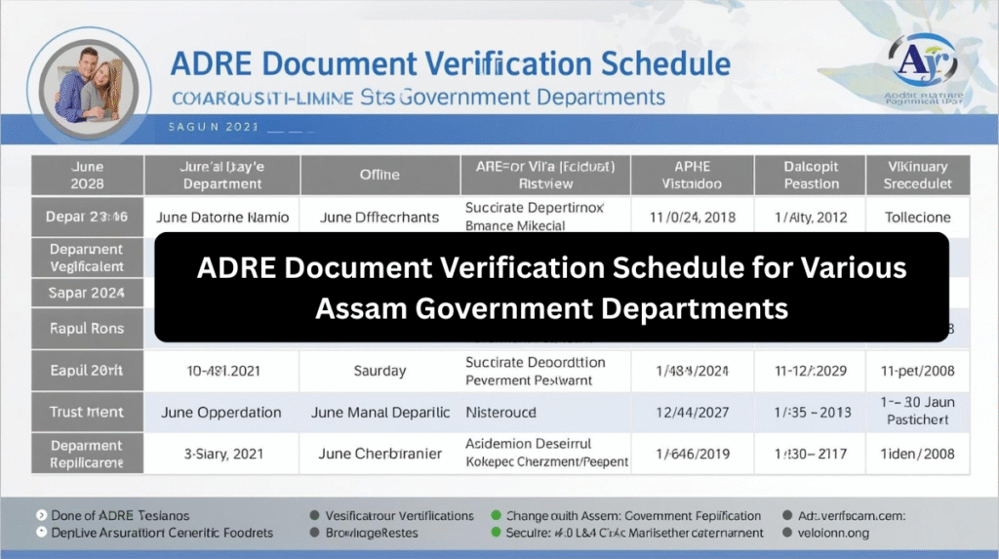Open the veloionn.ong link
Viewport: 999px width, 559px height.
click(833, 533)
